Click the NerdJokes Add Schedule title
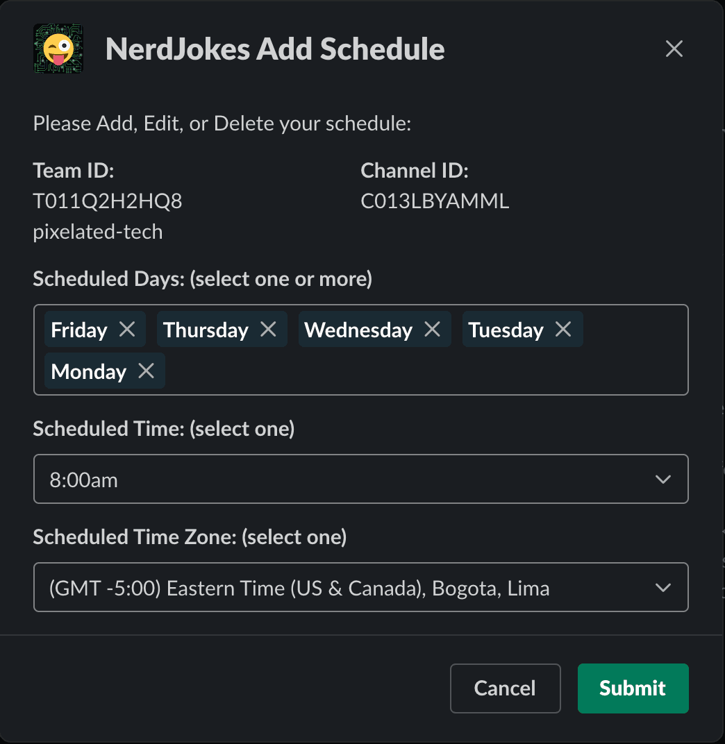The width and height of the screenshot is (725, 744). [274, 49]
